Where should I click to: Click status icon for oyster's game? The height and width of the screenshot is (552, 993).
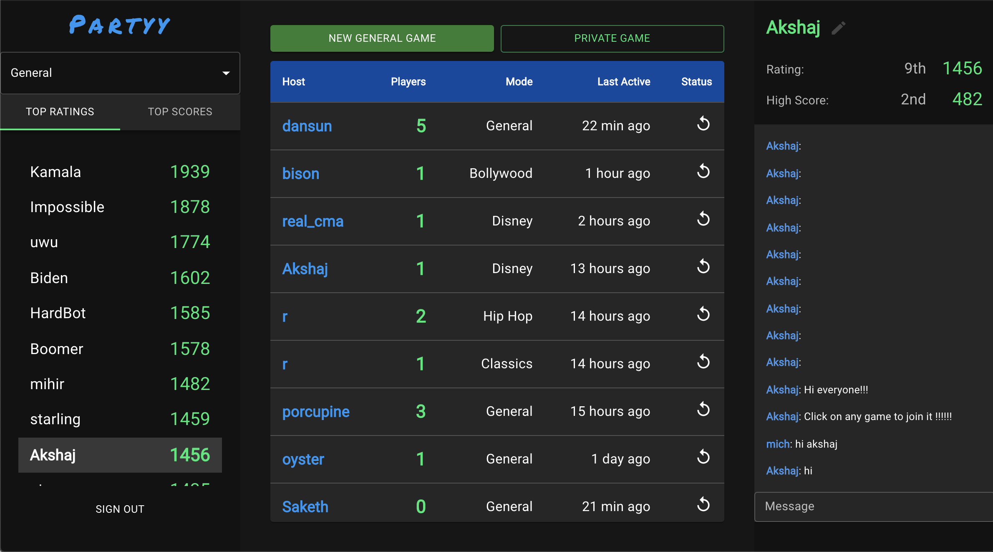pyautogui.click(x=703, y=457)
